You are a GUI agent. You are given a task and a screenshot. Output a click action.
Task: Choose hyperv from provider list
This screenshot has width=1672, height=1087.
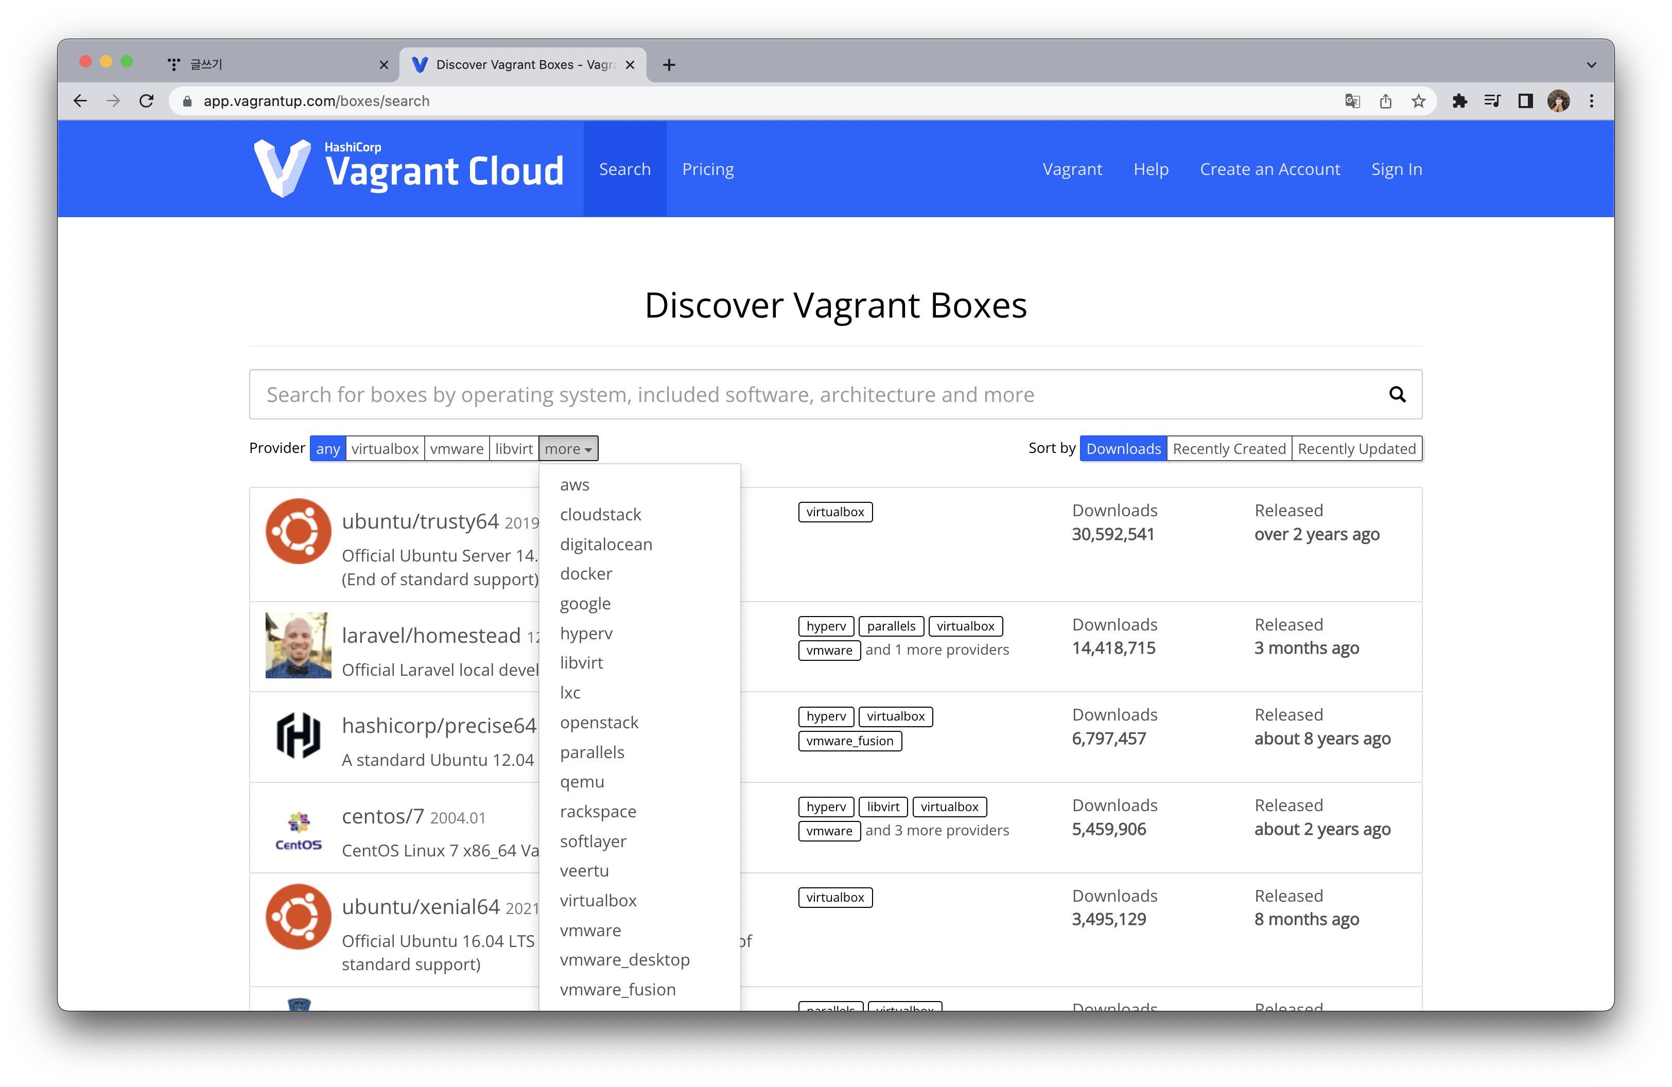[639, 634]
